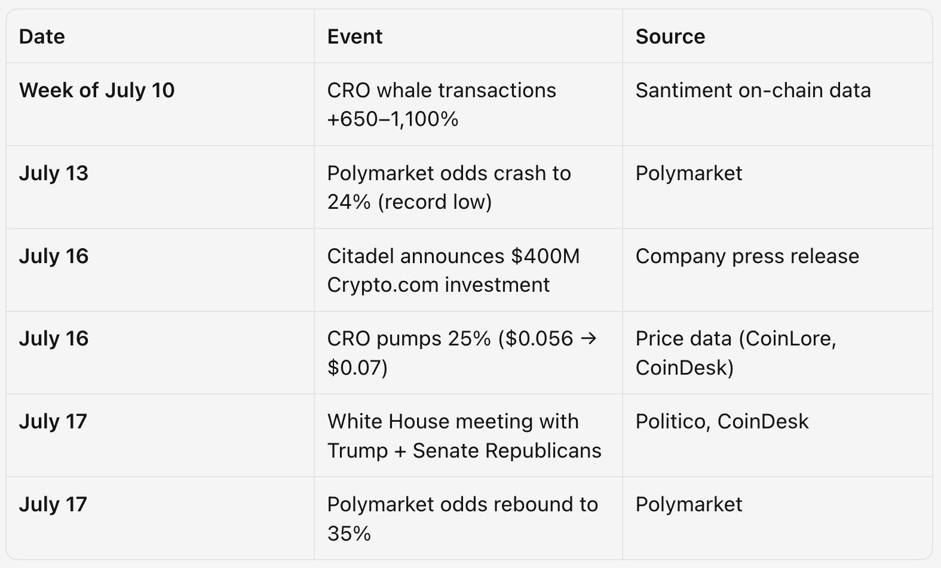Image resolution: width=941 pixels, height=568 pixels.
Task: Select the CRO whale transactions event cell
Action: (442, 104)
